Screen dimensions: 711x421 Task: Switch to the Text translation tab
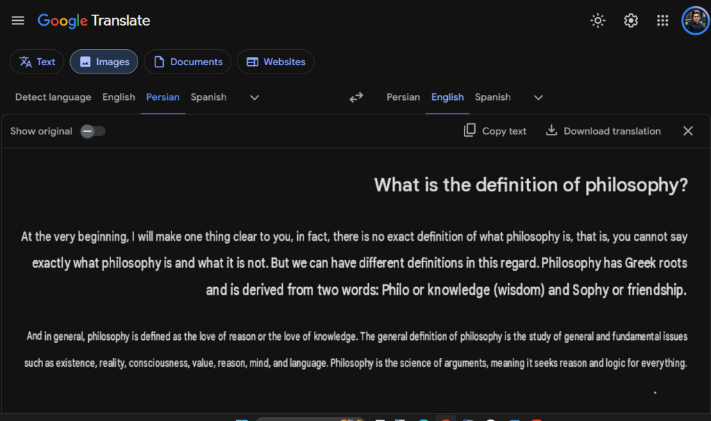[37, 62]
